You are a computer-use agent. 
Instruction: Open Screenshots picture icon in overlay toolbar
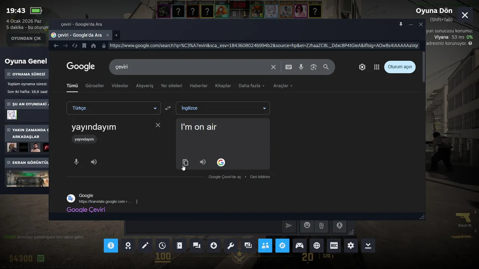[x=248, y=245]
